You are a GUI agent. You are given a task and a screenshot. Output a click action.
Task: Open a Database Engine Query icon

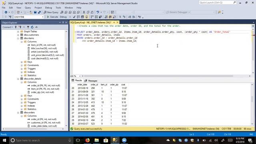pos(62,12)
